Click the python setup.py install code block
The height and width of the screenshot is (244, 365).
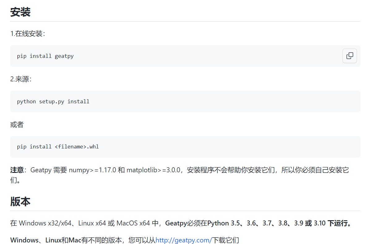click(53, 101)
